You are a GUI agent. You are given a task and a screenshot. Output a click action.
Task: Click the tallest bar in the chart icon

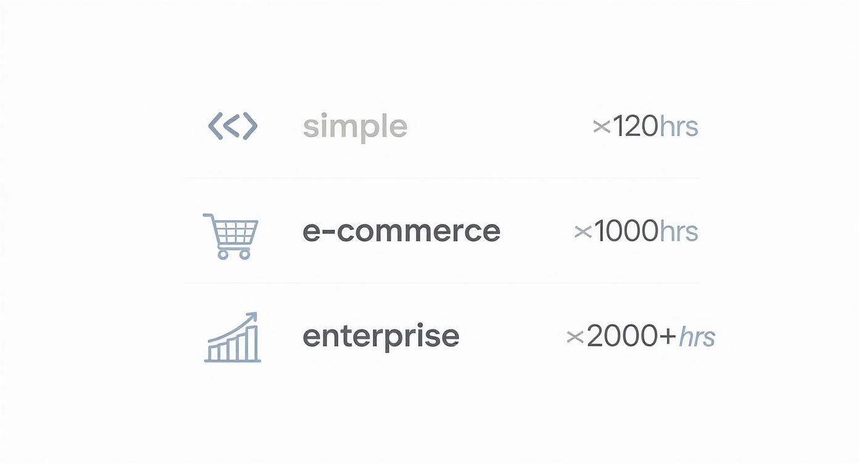coord(252,344)
